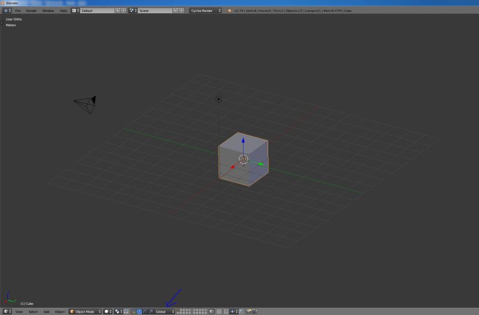479x315 pixels.
Task: Select the lamp object in viewport
Action: click(x=218, y=99)
